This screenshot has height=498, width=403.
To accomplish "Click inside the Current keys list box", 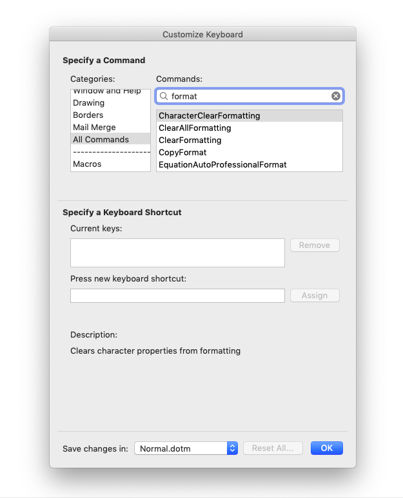I will point(177,253).
